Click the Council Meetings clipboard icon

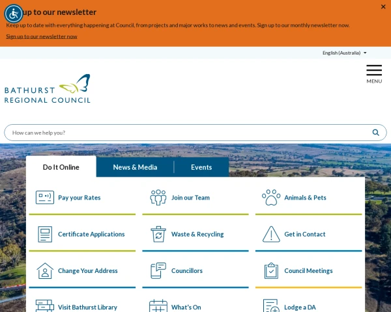271,270
